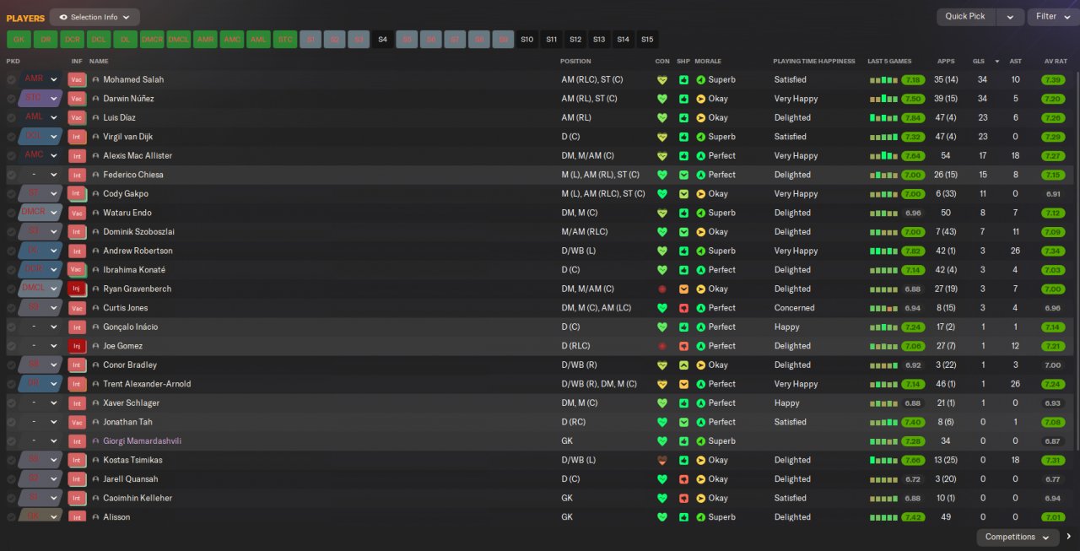The width and height of the screenshot is (1080, 551).
Task: Toggle the pick checkbox for Jonathan Tah
Action: [x=11, y=422]
